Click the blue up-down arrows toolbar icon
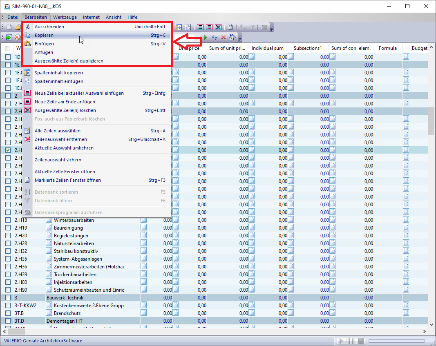The width and height of the screenshot is (436, 346). click(215, 37)
